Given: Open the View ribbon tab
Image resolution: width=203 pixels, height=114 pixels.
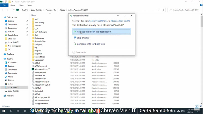Looking at the screenshot, I should pos(30,5).
